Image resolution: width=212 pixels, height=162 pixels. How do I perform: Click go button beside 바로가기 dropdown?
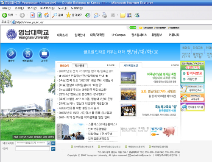click(53, 143)
